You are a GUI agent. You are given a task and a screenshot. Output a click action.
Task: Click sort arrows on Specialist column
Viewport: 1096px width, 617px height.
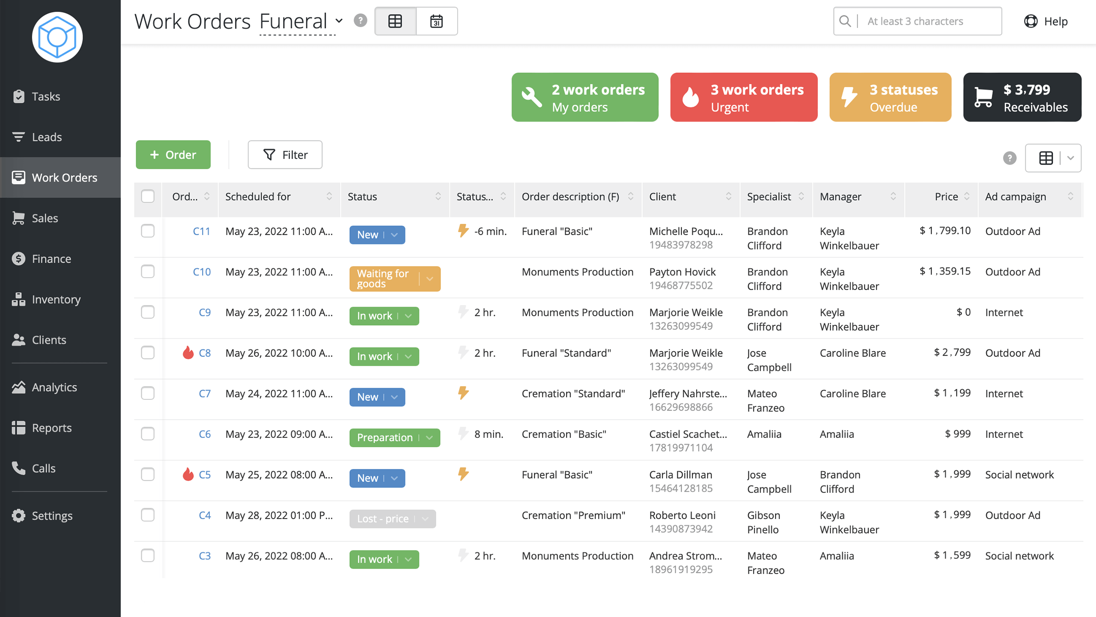click(801, 196)
